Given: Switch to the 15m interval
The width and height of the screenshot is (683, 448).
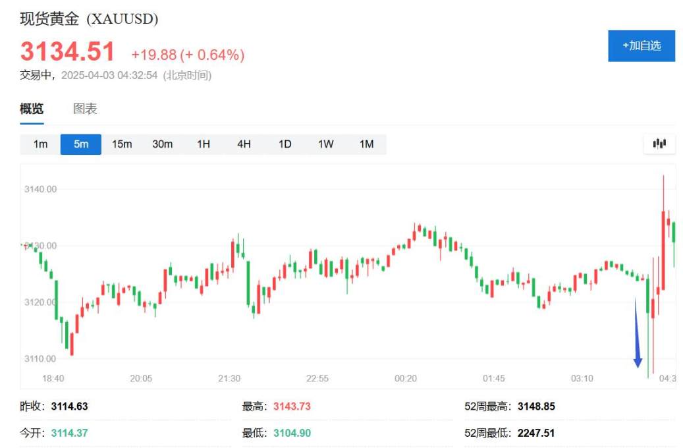Looking at the screenshot, I should coord(122,144).
